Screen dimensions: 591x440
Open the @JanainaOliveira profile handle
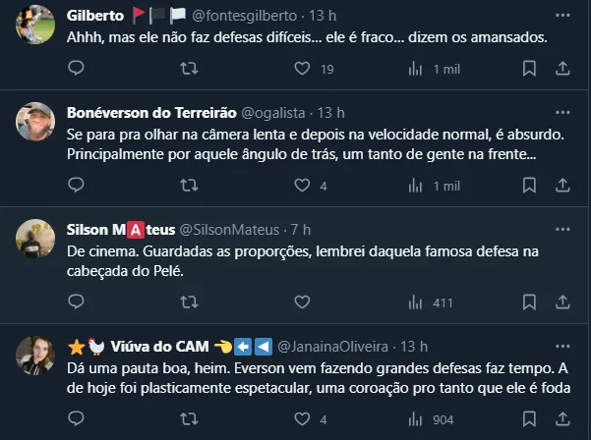tap(335, 347)
